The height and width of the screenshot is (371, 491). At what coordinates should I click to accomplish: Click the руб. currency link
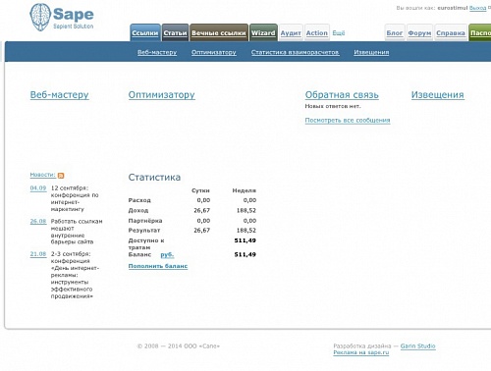[x=167, y=255]
